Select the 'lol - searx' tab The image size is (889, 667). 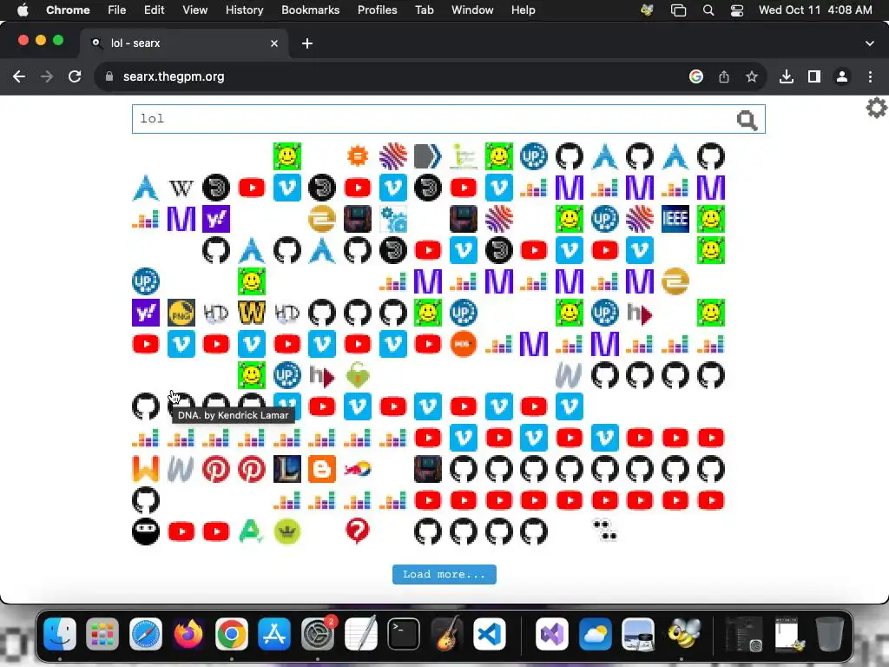point(184,43)
